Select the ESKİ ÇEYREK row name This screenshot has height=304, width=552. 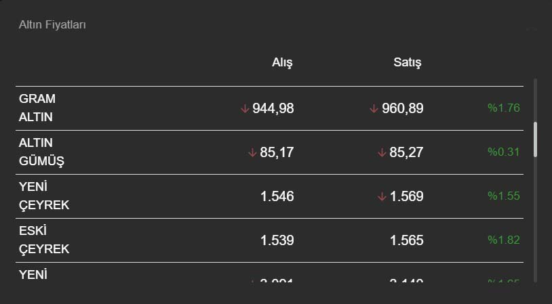click(x=44, y=240)
